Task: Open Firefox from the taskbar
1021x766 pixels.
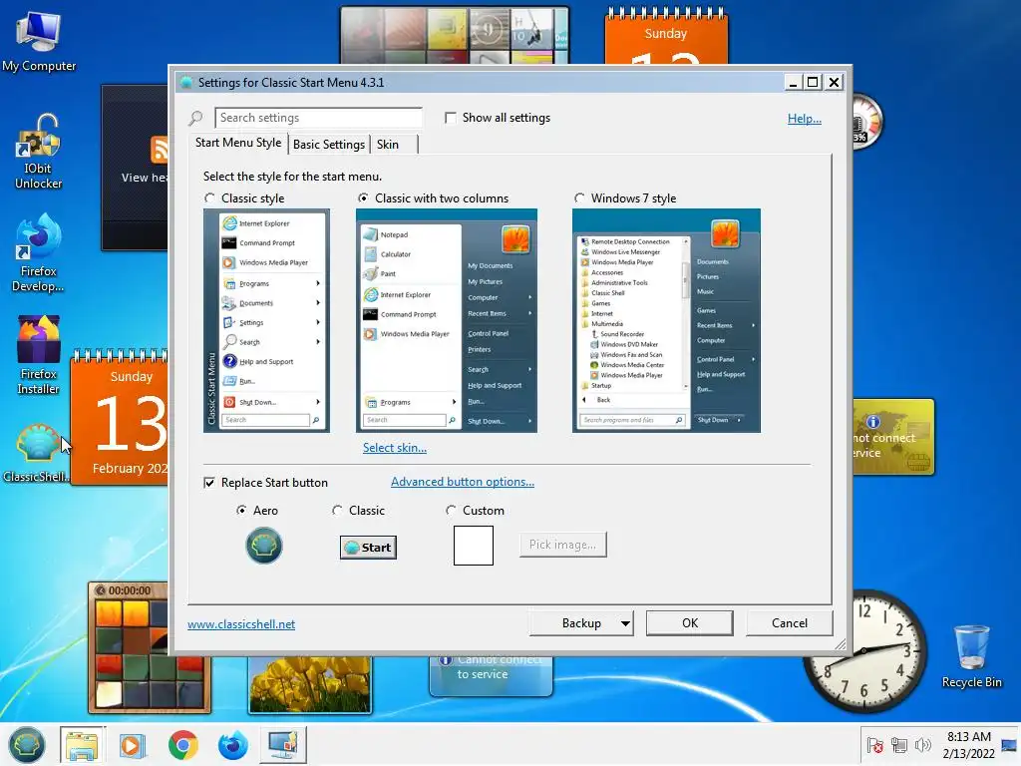Action: [x=232, y=745]
